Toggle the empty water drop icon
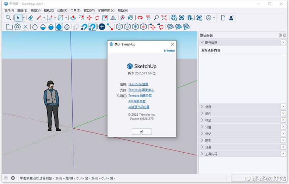 (x=35, y=27)
